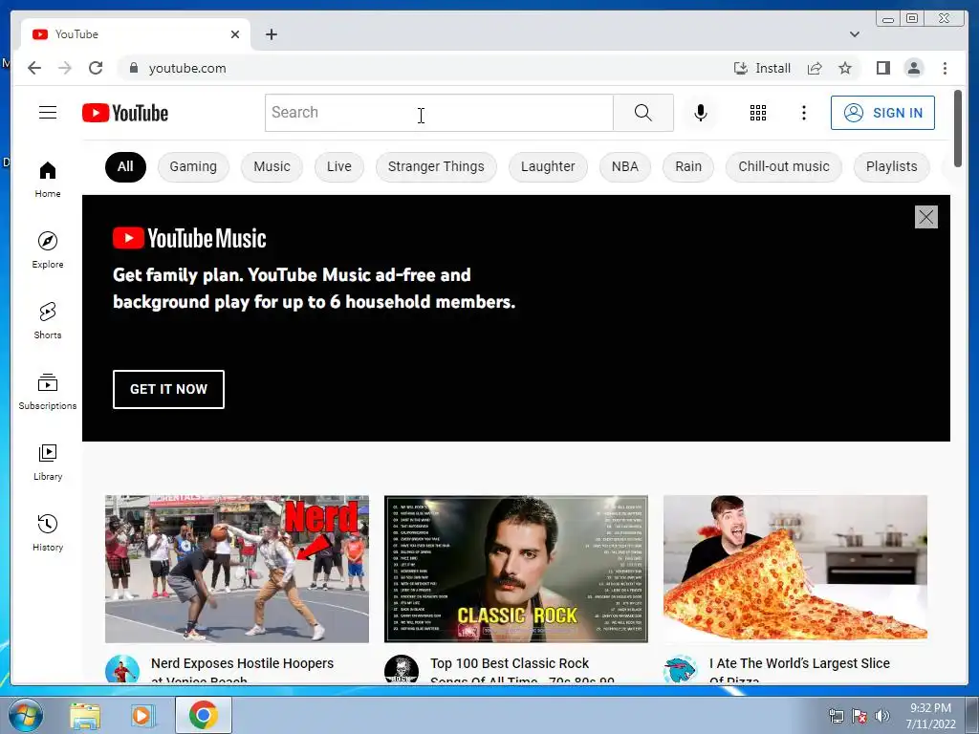The height and width of the screenshot is (734, 979).
Task: Open Classic Rock video thumbnail
Action: tap(515, 569)
